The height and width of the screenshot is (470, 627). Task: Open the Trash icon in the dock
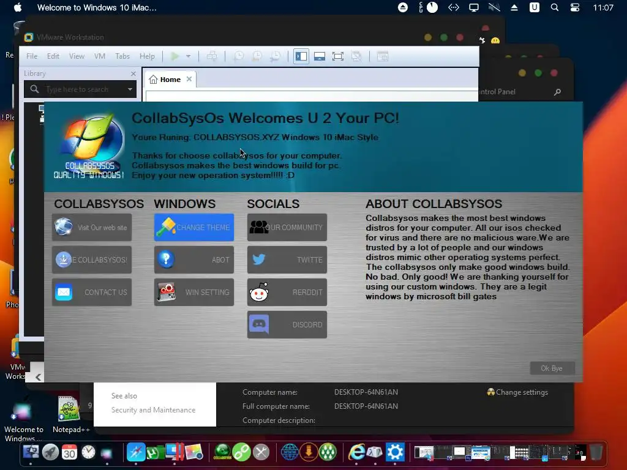pyautogui.click(x=596, y=452)
